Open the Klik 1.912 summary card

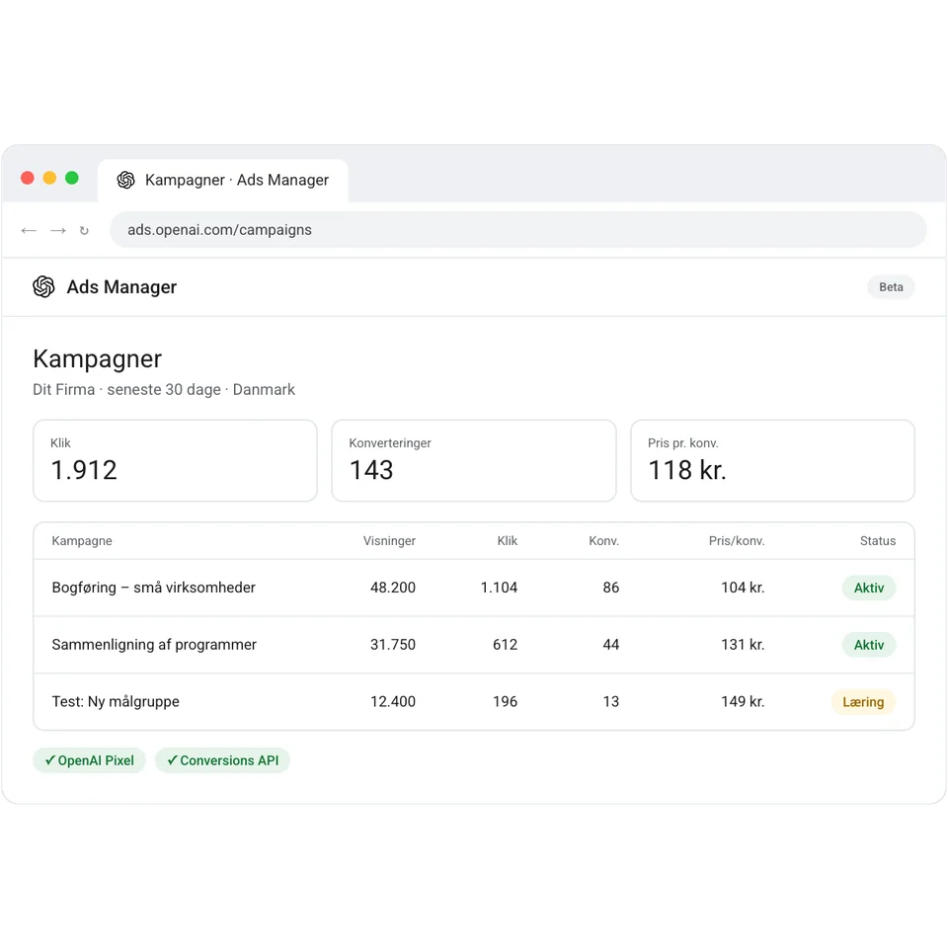point(175,461)
